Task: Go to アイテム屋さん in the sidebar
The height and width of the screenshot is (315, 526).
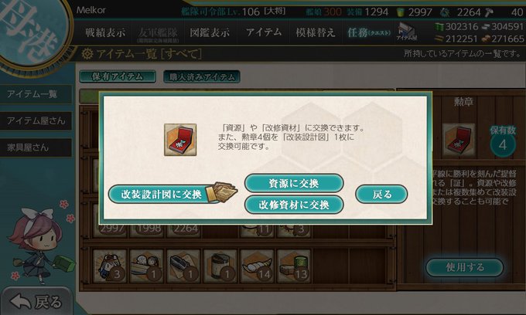Action: coord(36,121)
